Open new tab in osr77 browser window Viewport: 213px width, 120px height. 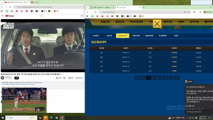(x=144, y=7)
